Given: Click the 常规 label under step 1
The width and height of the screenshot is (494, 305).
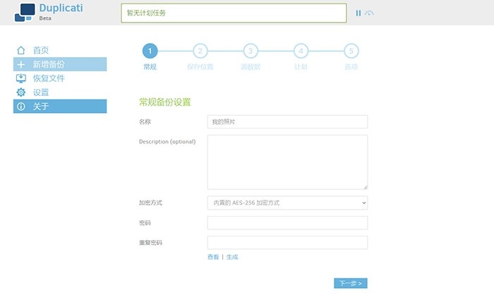Looking at the screenshot, I should pyautogui.click(x=150, y=67).
